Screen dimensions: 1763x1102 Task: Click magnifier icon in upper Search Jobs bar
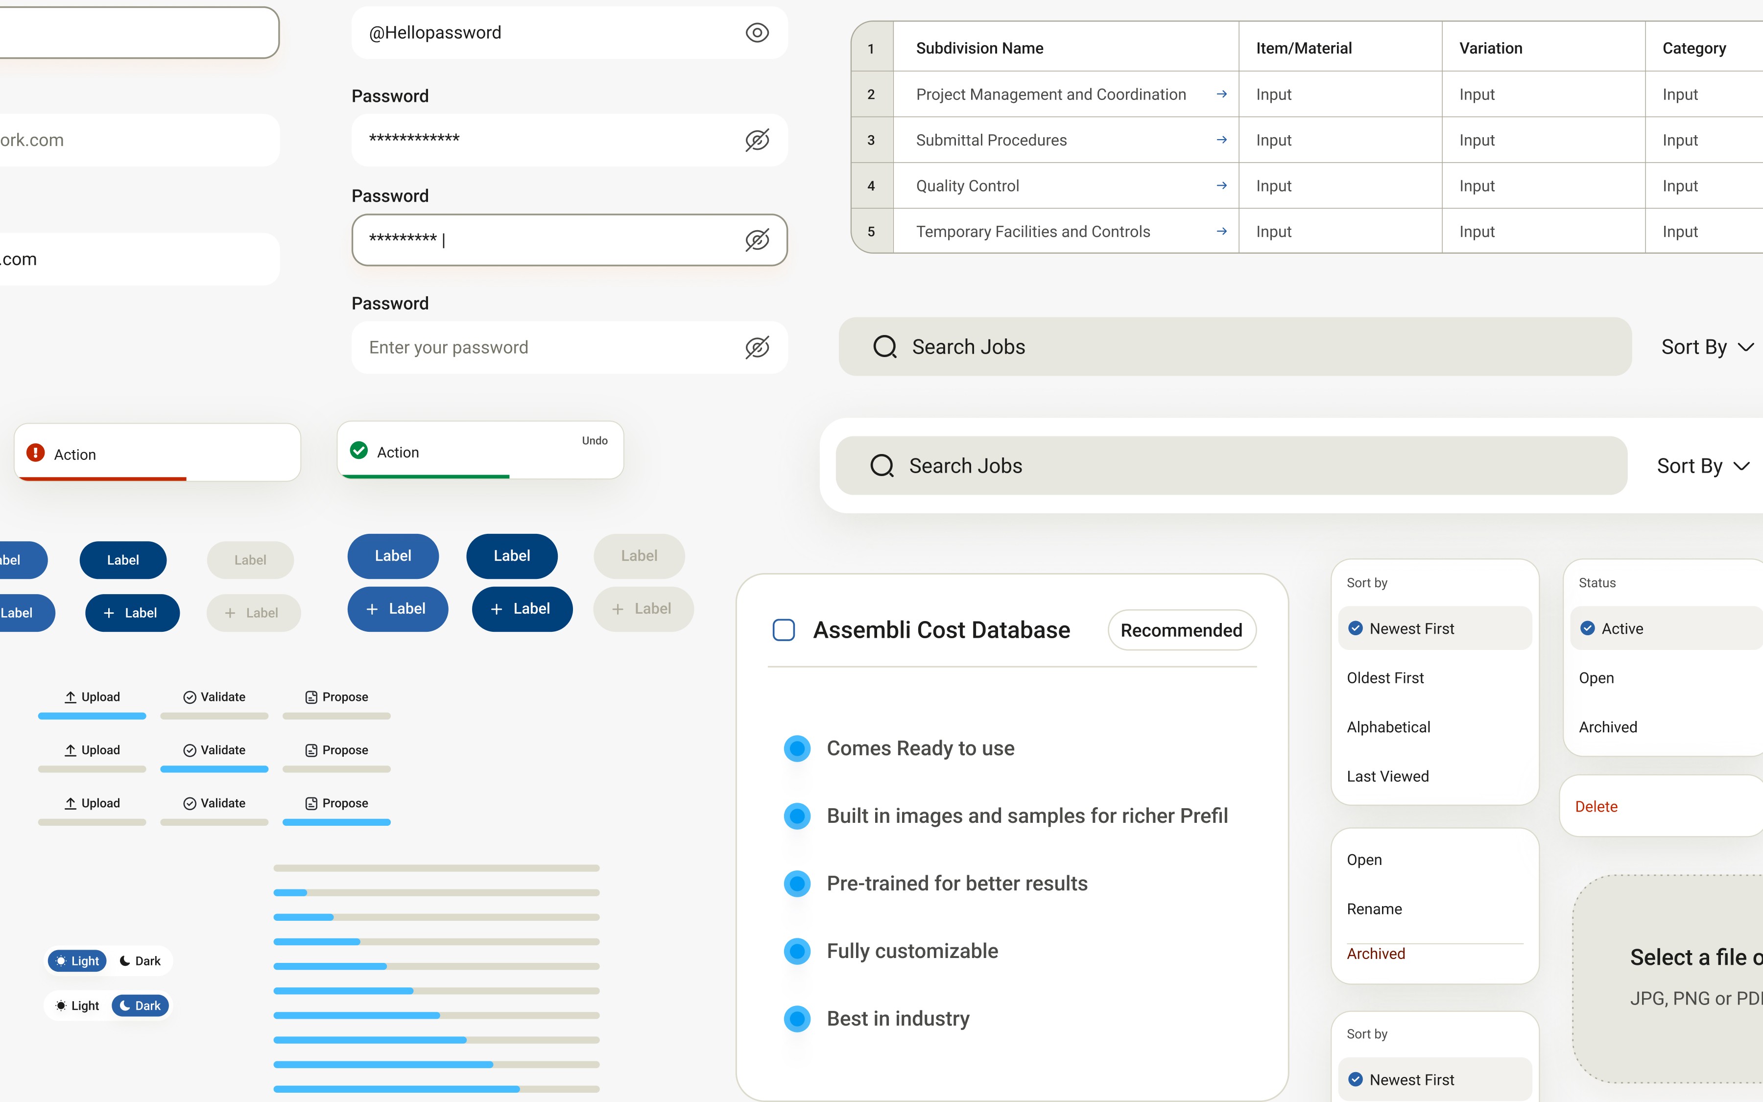click(x=884, y=347)
